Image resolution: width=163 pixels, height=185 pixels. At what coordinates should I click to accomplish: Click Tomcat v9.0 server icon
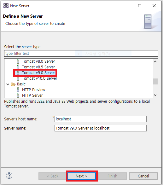click(x=18, y=73)
